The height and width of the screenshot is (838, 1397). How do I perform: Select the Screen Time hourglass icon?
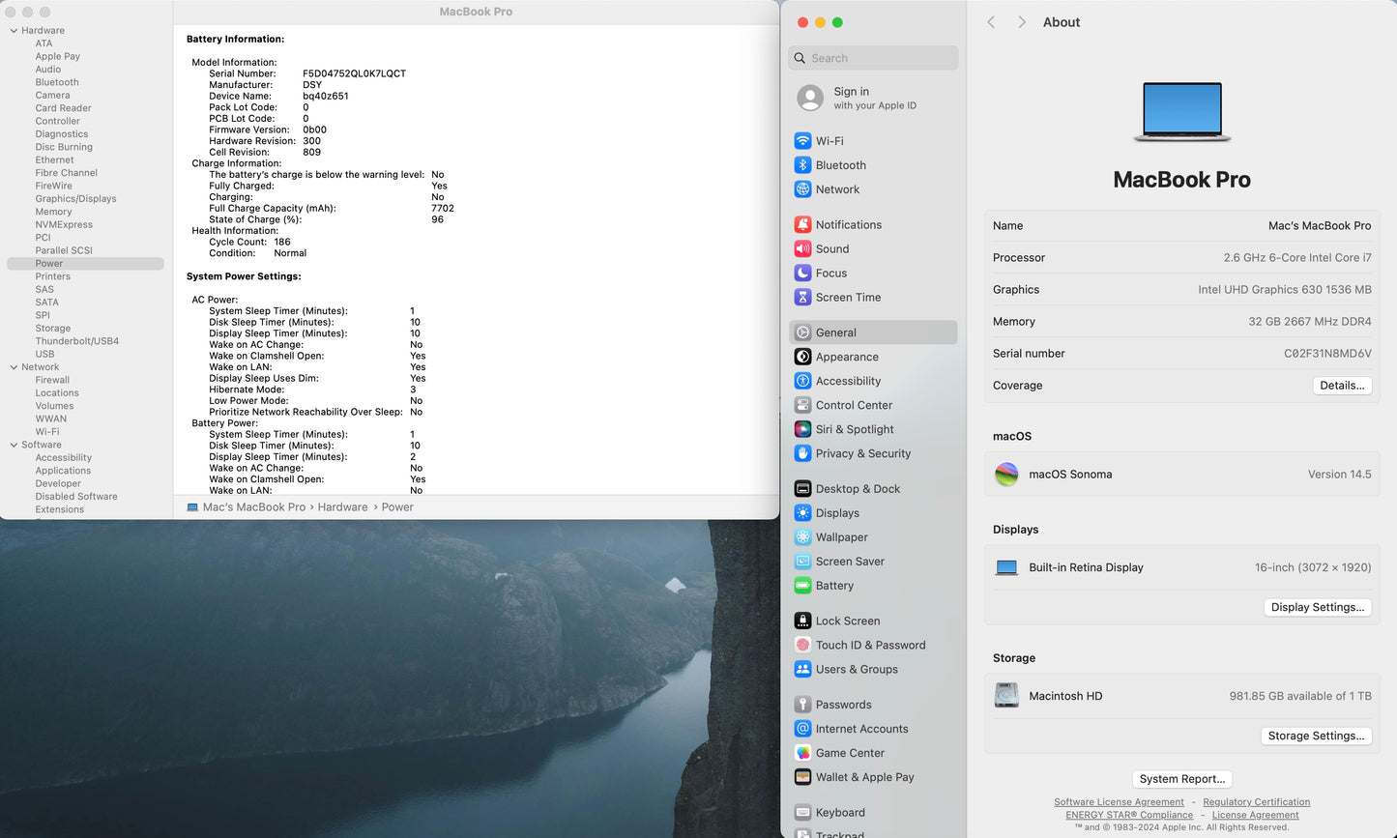coord(802,298)
